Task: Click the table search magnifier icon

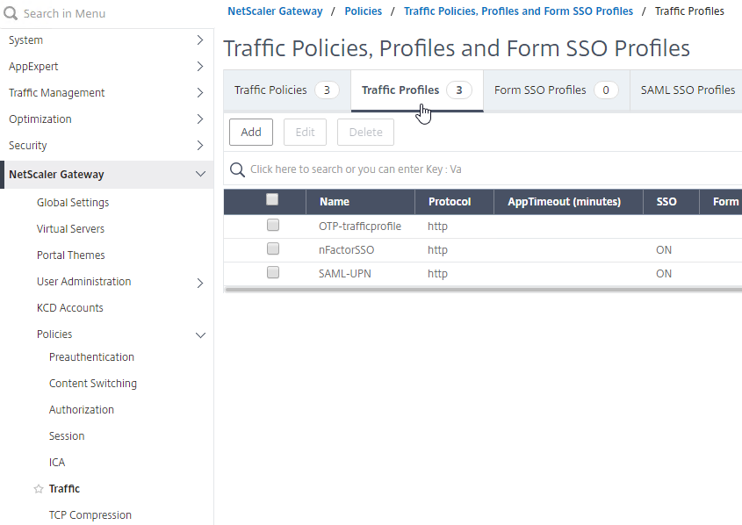Action: pyautogui.click(x=237, y=169)
